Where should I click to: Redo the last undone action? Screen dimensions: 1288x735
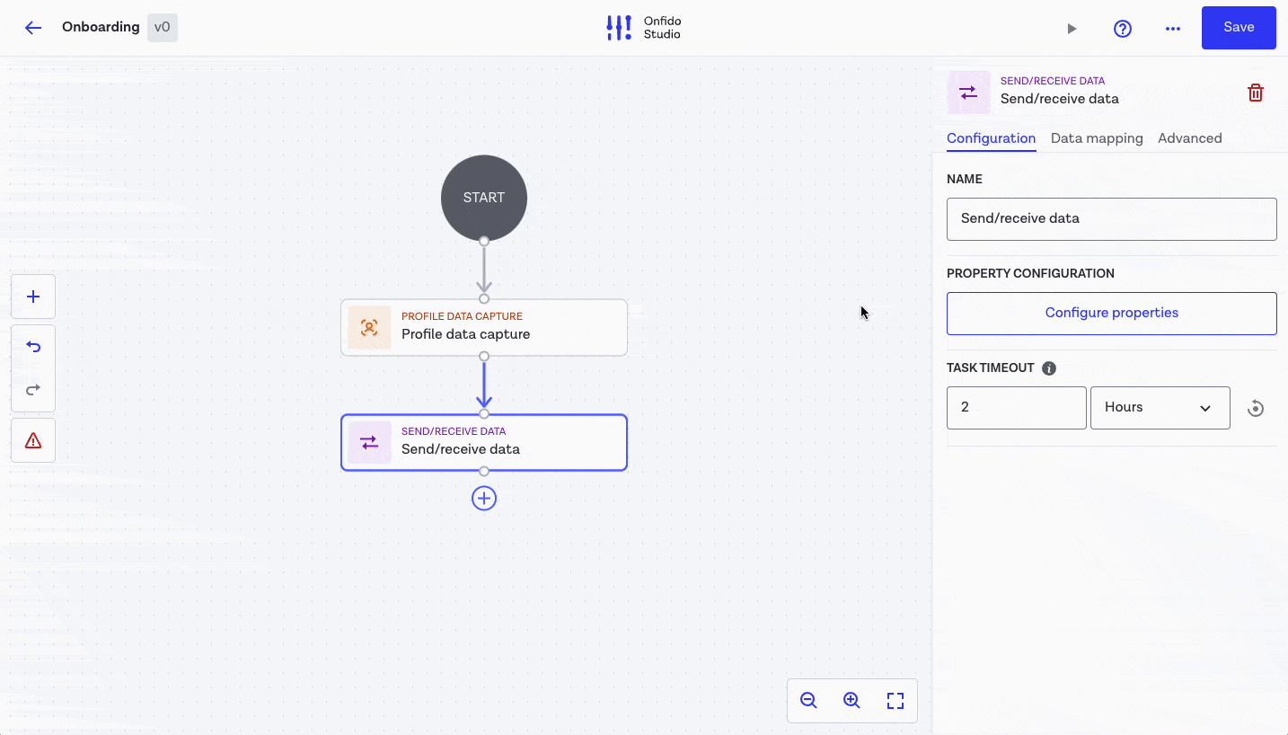click(33, 390)
